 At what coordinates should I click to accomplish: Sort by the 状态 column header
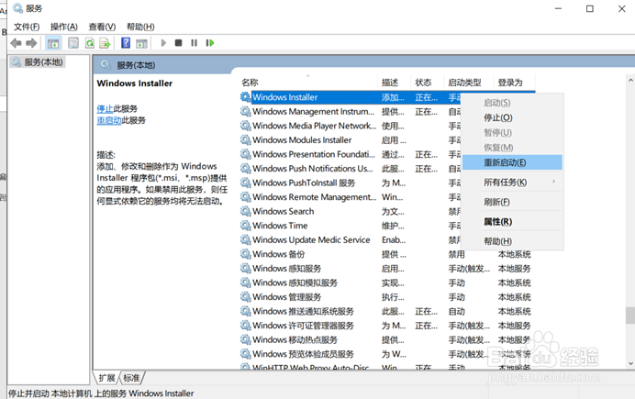pos(428,83)
